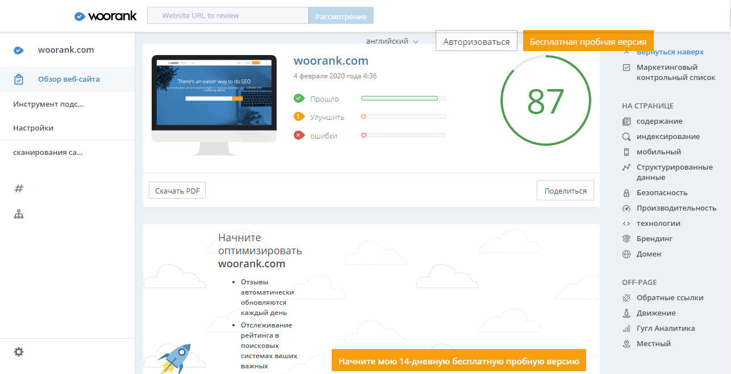Click the Авторизоваться login button
731x374 pixels.
(x=477, y=41)
